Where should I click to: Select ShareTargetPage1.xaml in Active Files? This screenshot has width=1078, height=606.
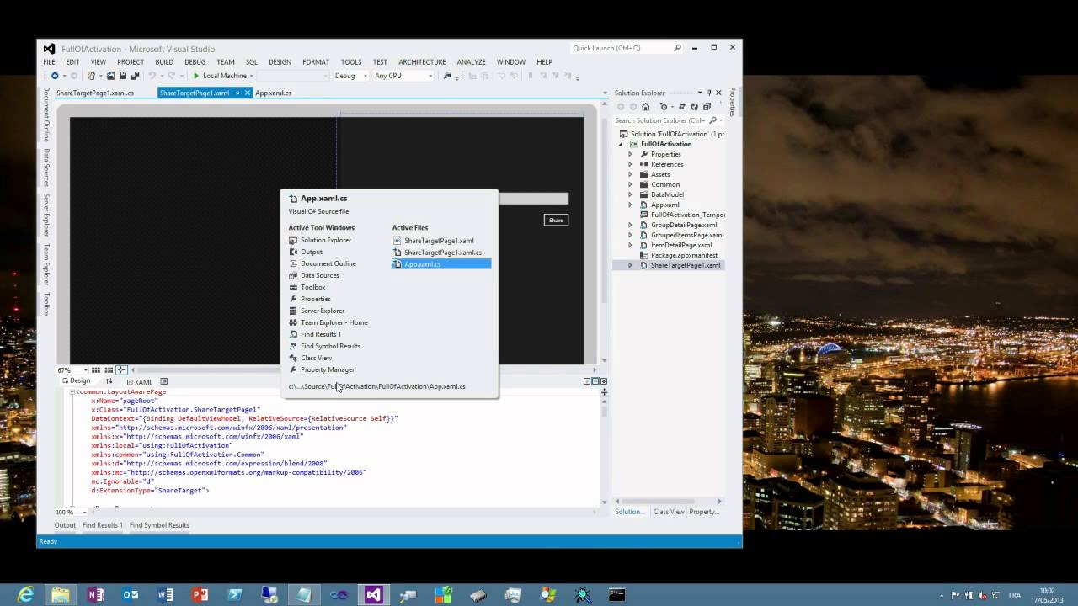pos(439,241)
